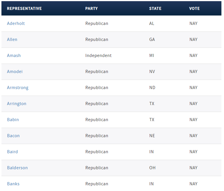Screen dimensions: 224x191
Task: Click the OH state cell for Balderson
Action: [x=152, y=168]
